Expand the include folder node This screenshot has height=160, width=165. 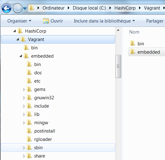[x=24, y=106]
